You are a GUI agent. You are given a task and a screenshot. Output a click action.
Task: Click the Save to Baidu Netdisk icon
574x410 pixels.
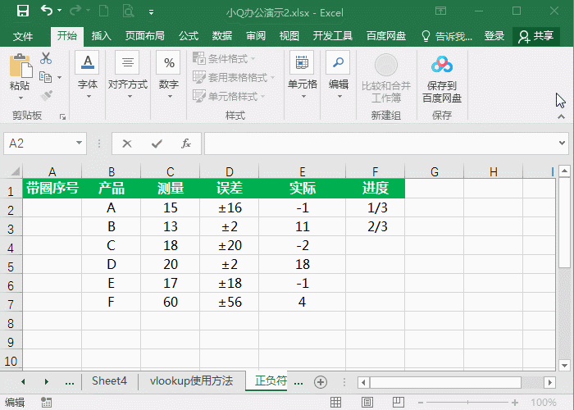pos(442,65)
